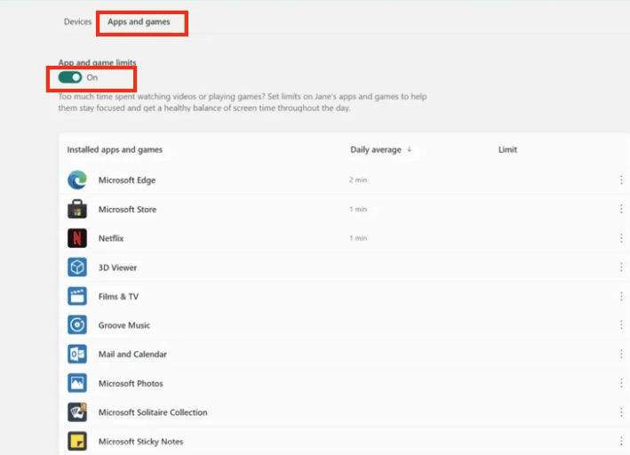Click the Films & TV clapperboard icon
The image size is (630, 455).
(x=77, y=297)
